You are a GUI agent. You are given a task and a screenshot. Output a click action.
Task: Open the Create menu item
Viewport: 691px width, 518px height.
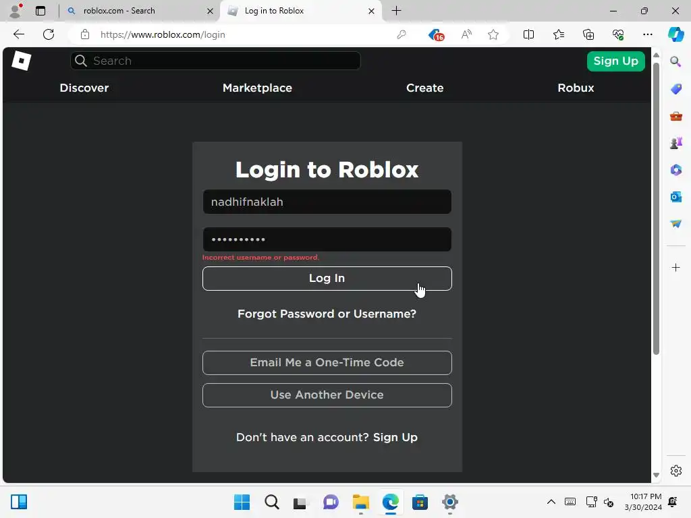point(425,88)
